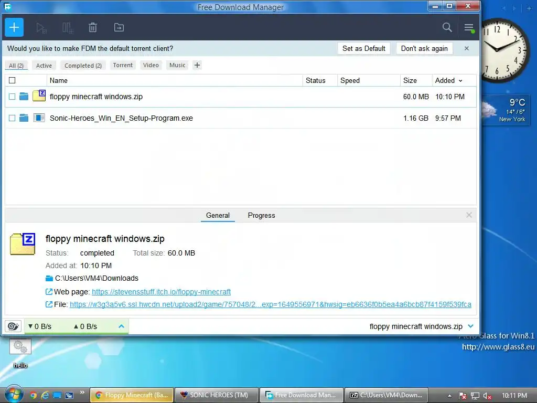This screenshot has width=537, height=403.
Task: Click the Start downloads play icon
Action: [x=41, y=28]
